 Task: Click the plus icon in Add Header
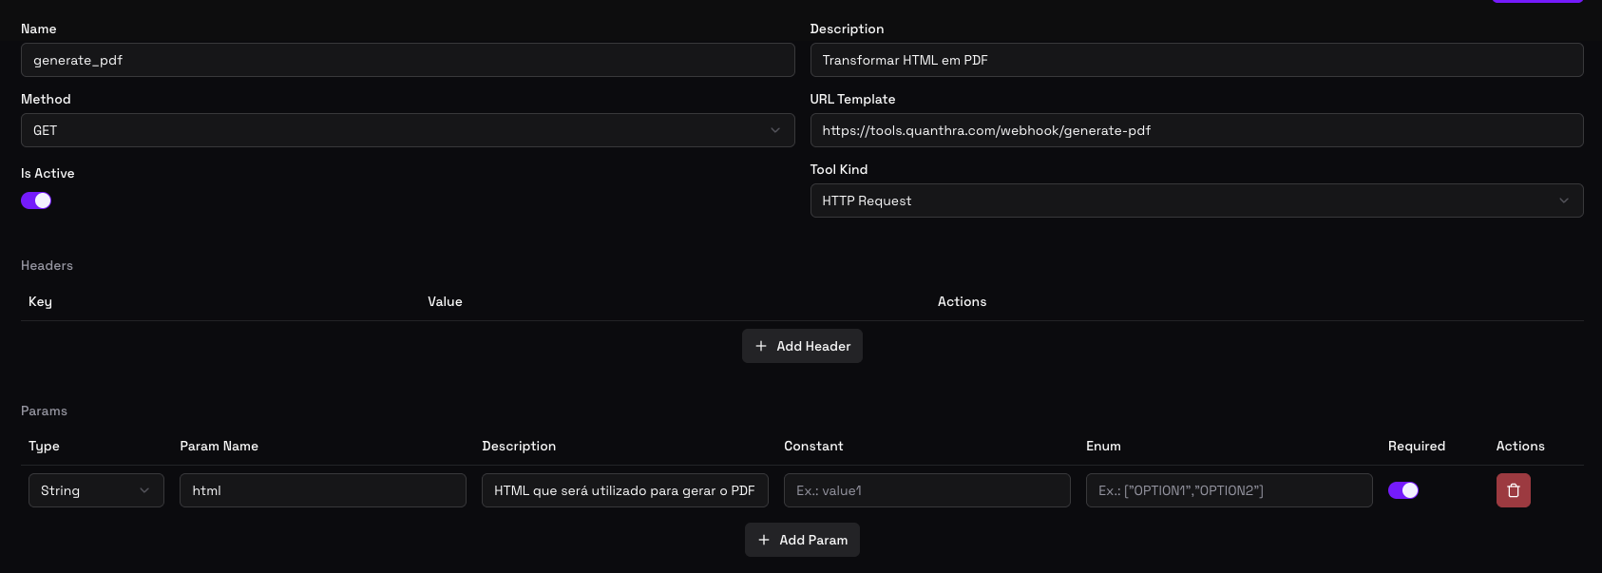click(761, 346)
